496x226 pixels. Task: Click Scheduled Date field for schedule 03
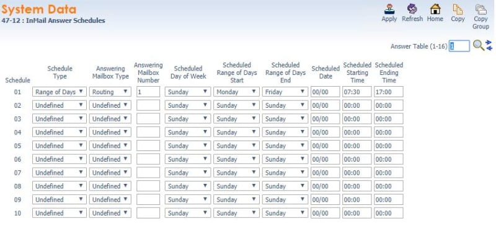coord(325,119)
